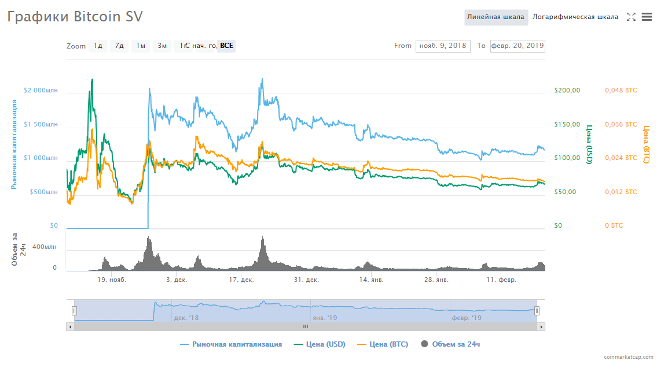Screen dimensions: 668x368
Task: Toggle market capitalization series in legend
Action: pyautogui.click(x=232, y=344)
